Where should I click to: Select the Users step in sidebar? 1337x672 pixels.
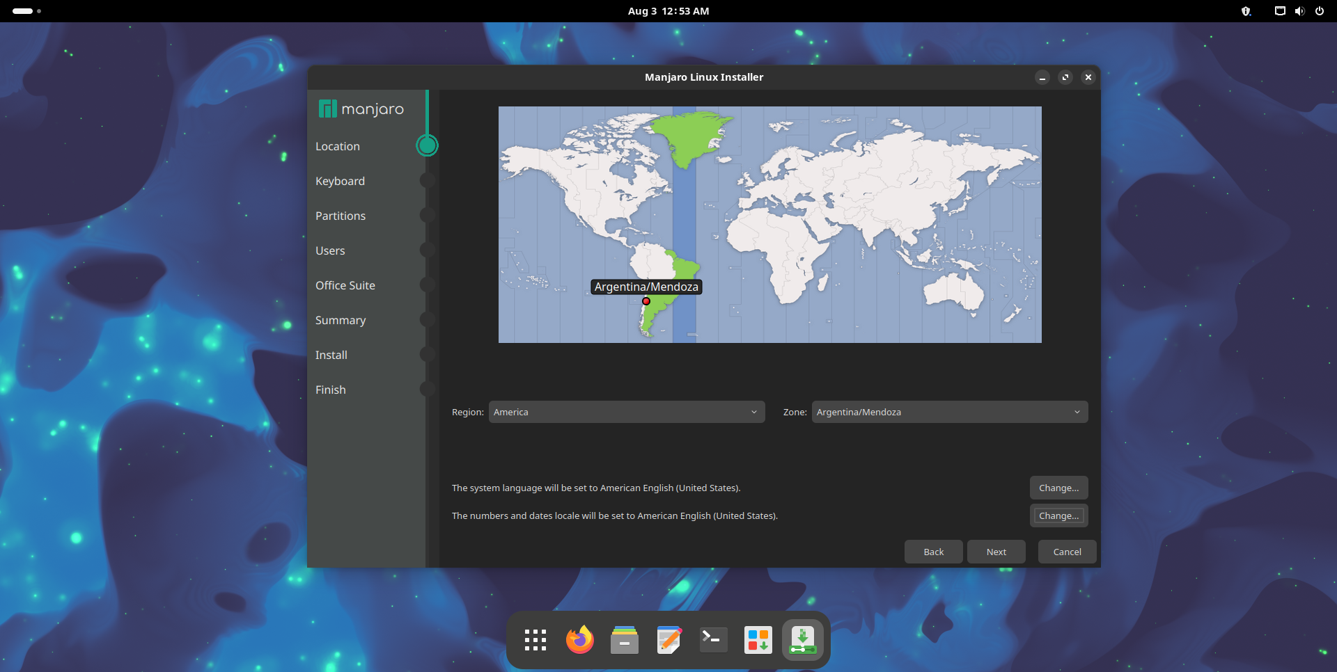(330, 250)
